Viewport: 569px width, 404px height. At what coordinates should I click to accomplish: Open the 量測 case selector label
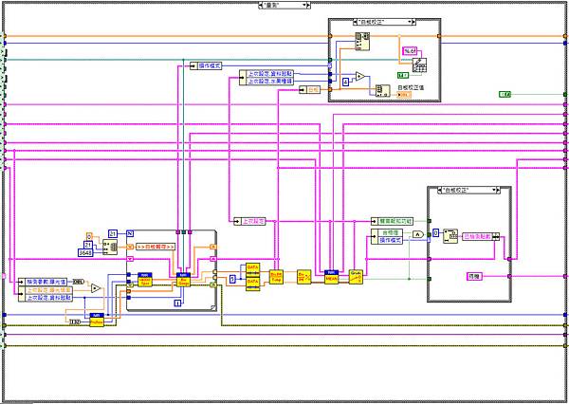coord(284,6)
